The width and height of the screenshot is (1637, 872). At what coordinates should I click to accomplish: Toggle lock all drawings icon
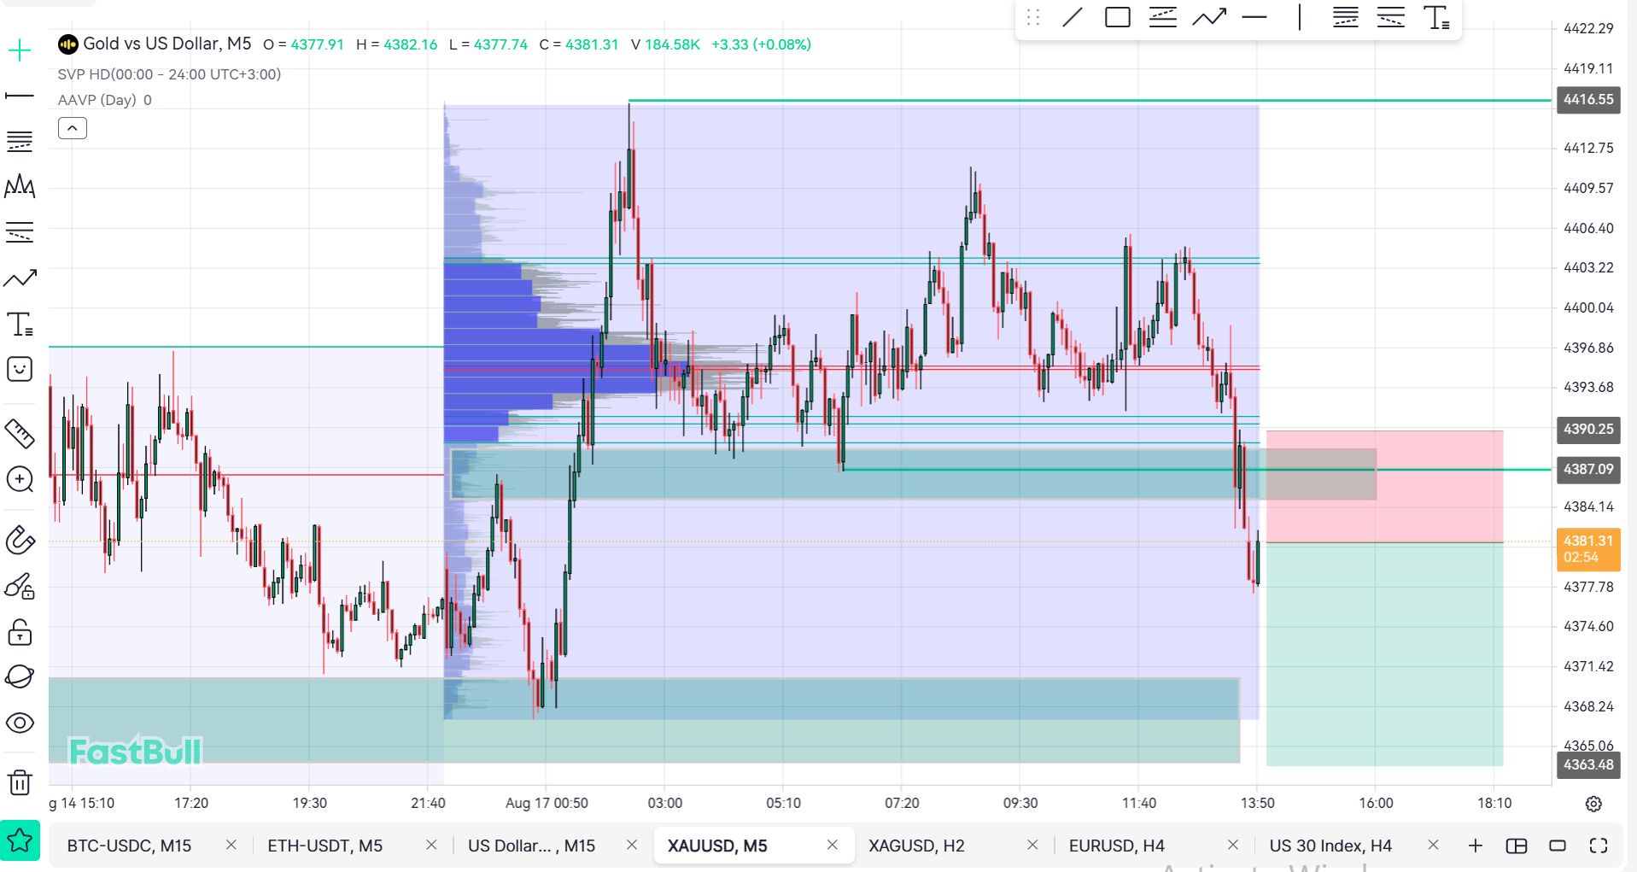tap(20, 632)
